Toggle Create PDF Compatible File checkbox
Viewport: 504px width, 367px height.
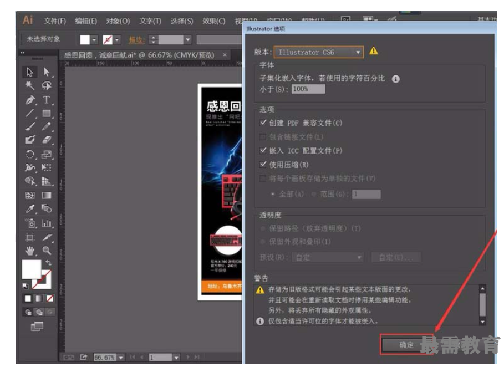point(263,123)
